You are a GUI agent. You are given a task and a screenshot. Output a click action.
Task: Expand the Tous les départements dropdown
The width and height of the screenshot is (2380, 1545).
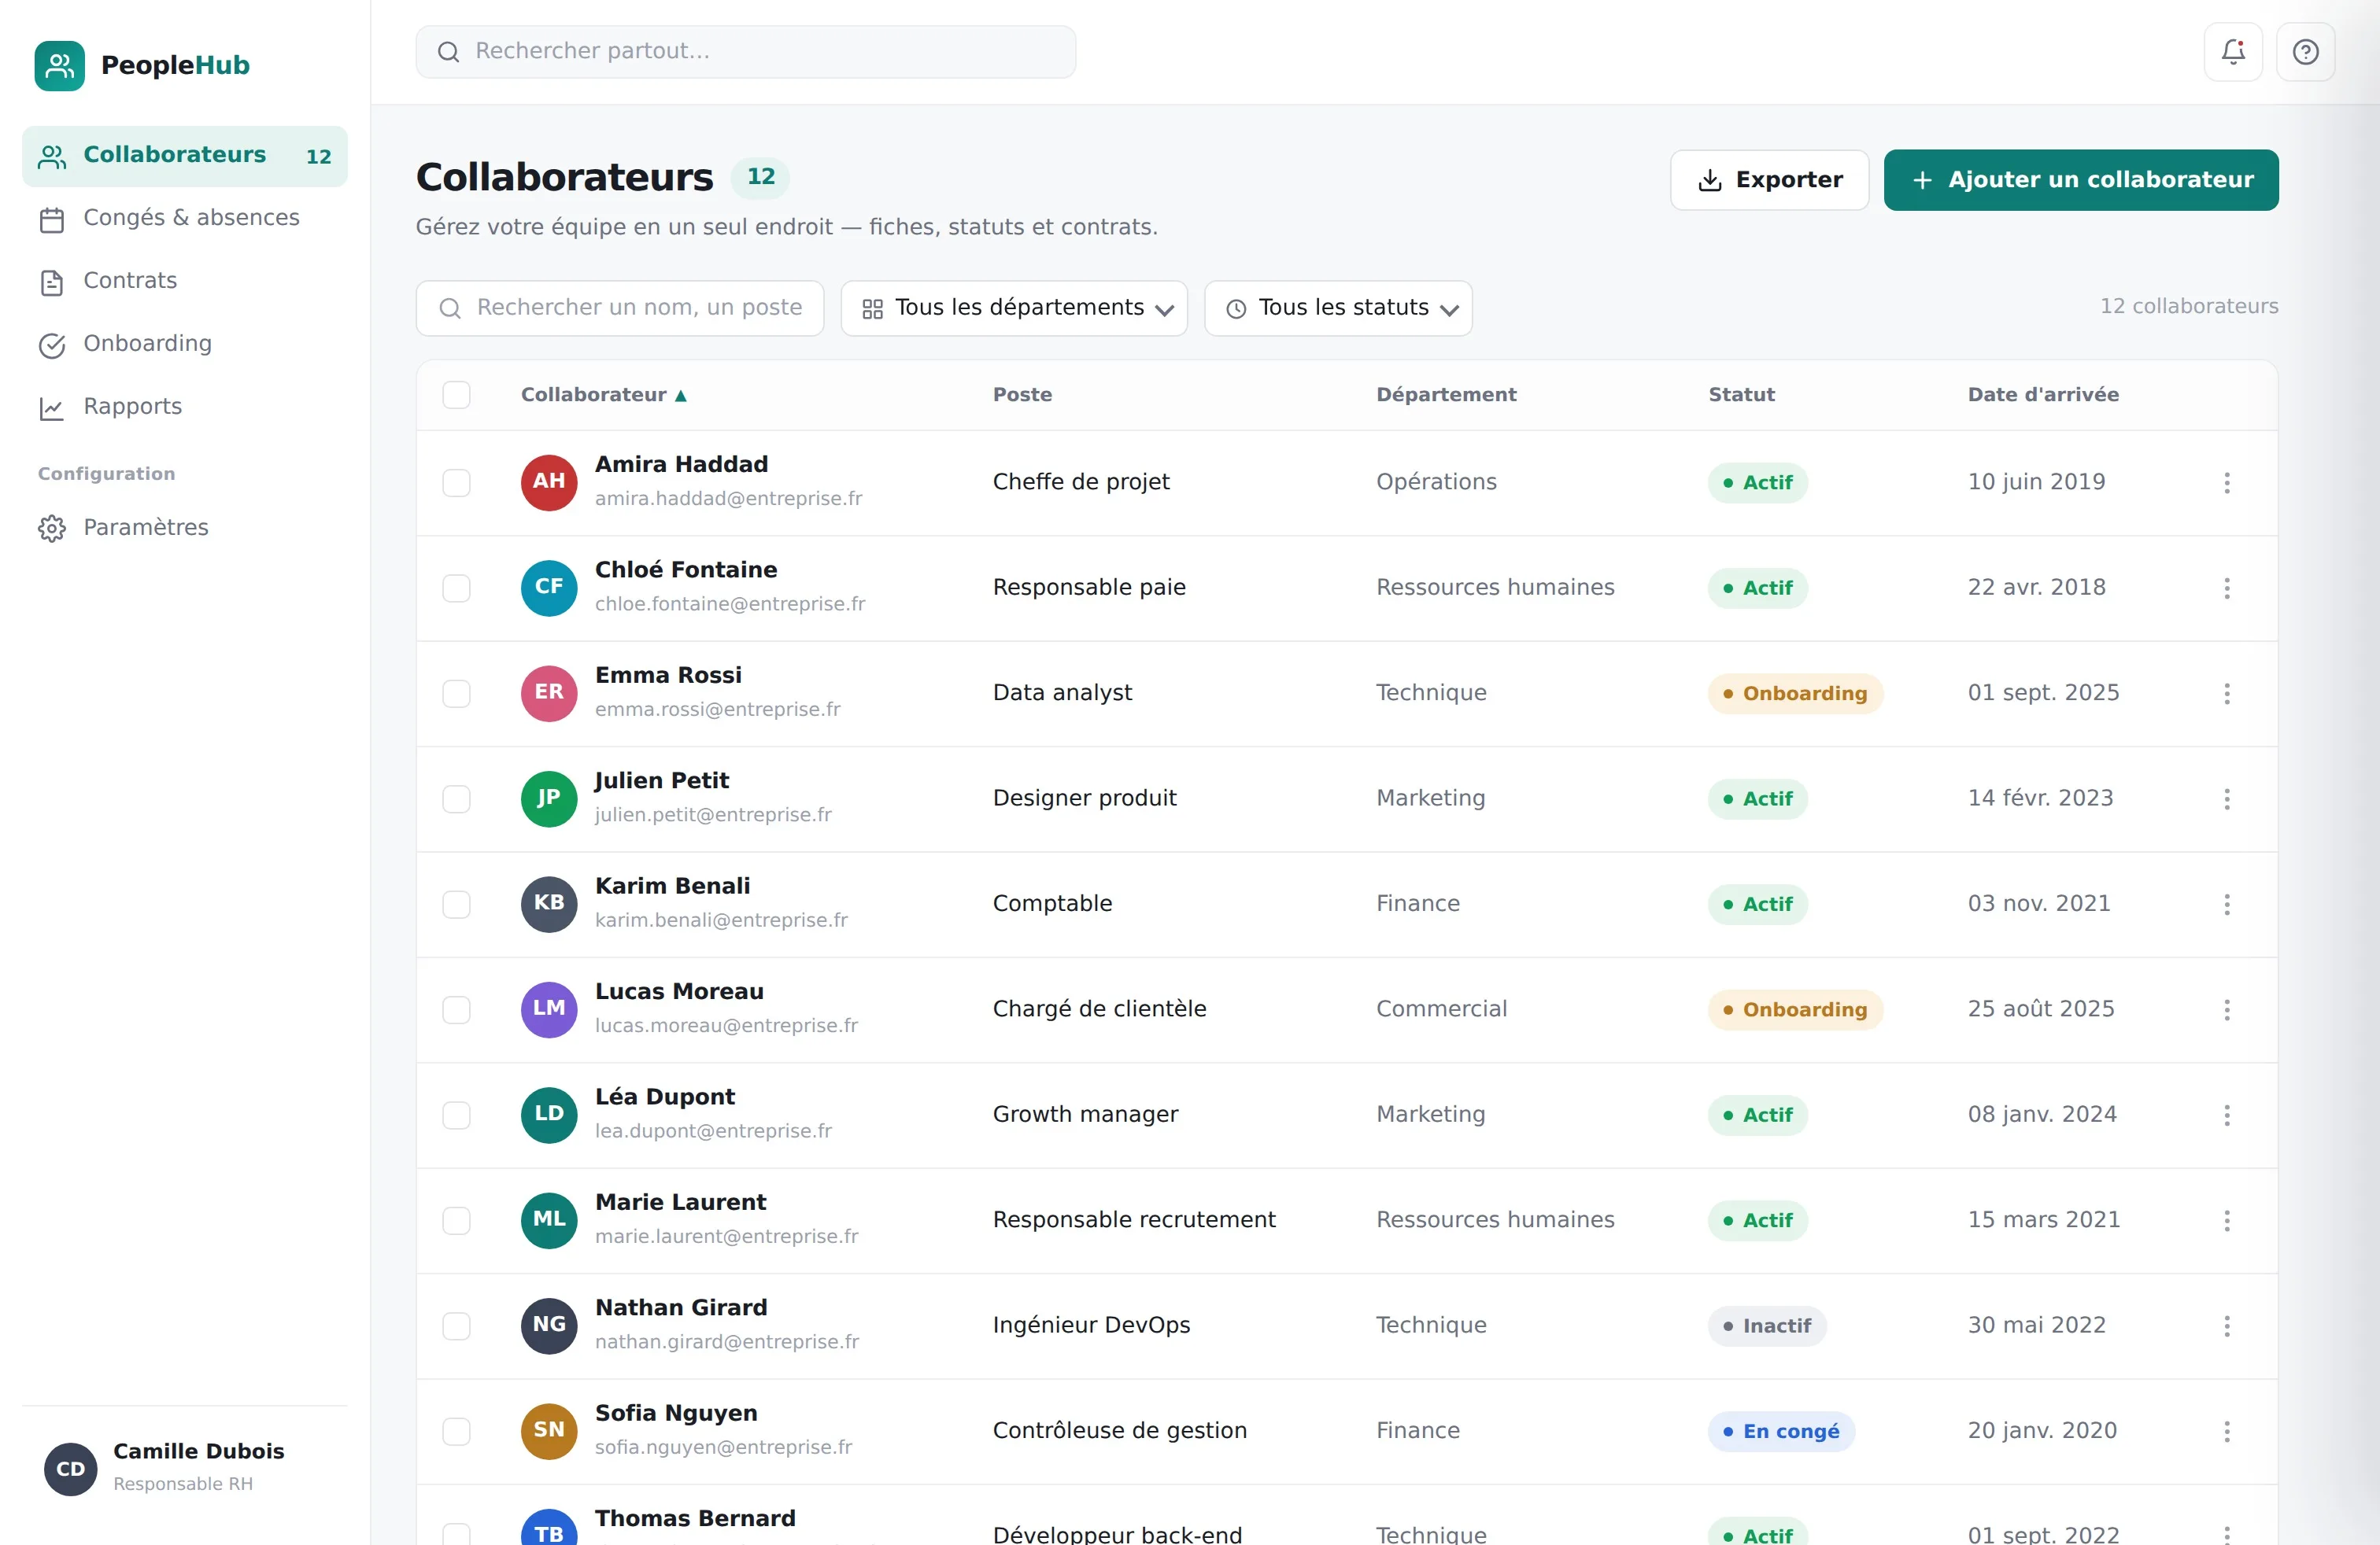coord(1014,308)
